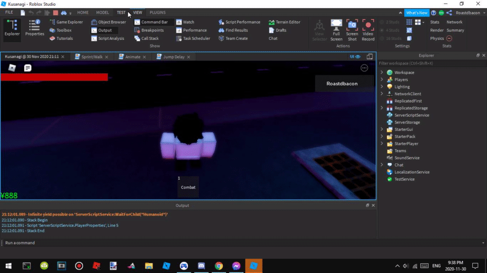The width and height of the screenshot is (487, 273).
Task: Open Team Create
Action: 233,38
